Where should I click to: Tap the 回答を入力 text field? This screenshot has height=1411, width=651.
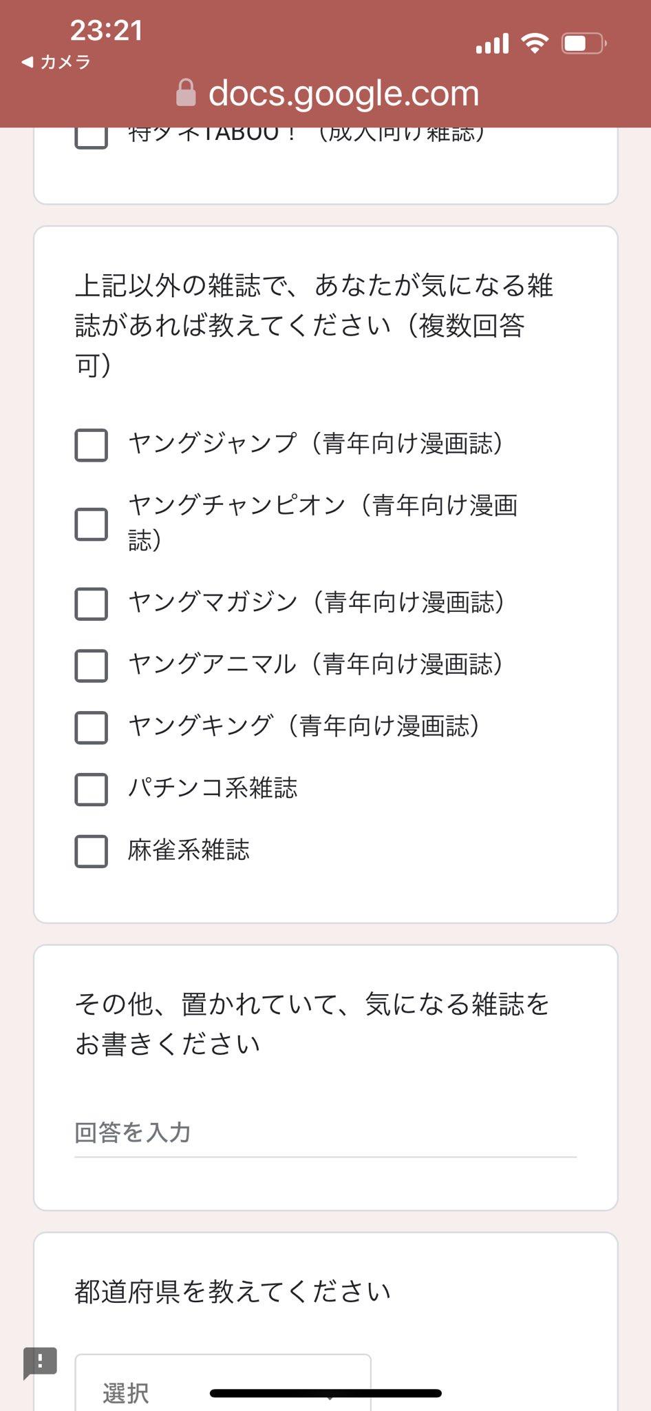(x=325, y=1133)
